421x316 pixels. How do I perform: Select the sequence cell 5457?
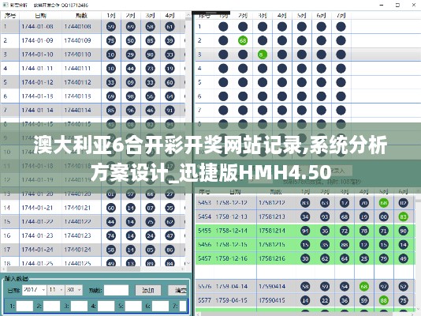point(204,258)
